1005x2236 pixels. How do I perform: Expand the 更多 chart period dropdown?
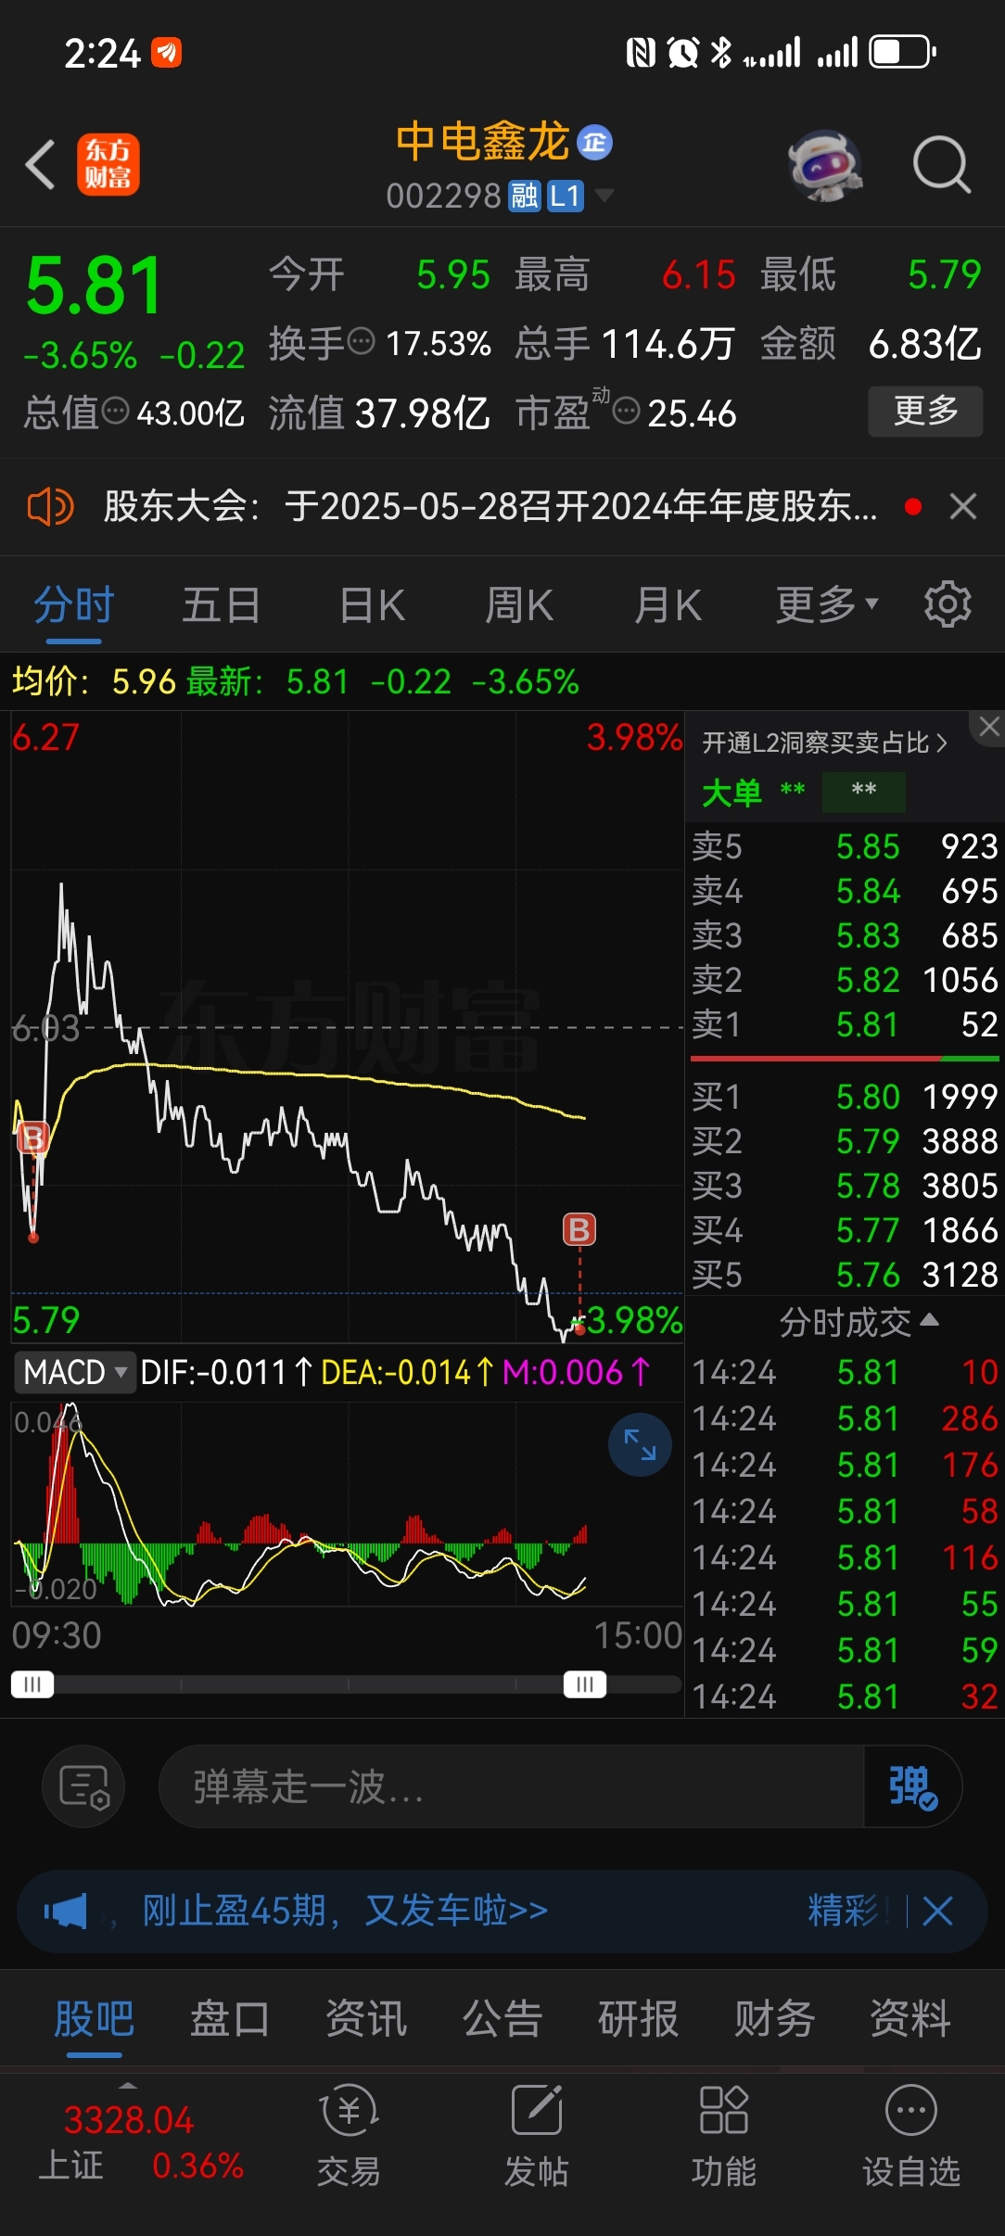(826, 605)
